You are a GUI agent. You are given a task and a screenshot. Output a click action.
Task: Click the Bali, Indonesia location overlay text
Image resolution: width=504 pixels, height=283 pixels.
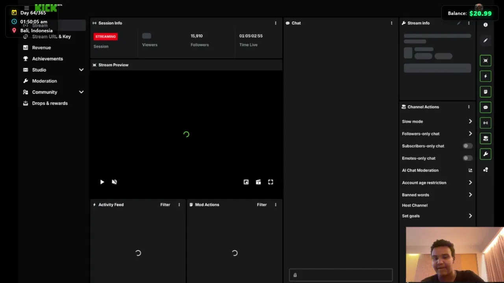(36, 31)
